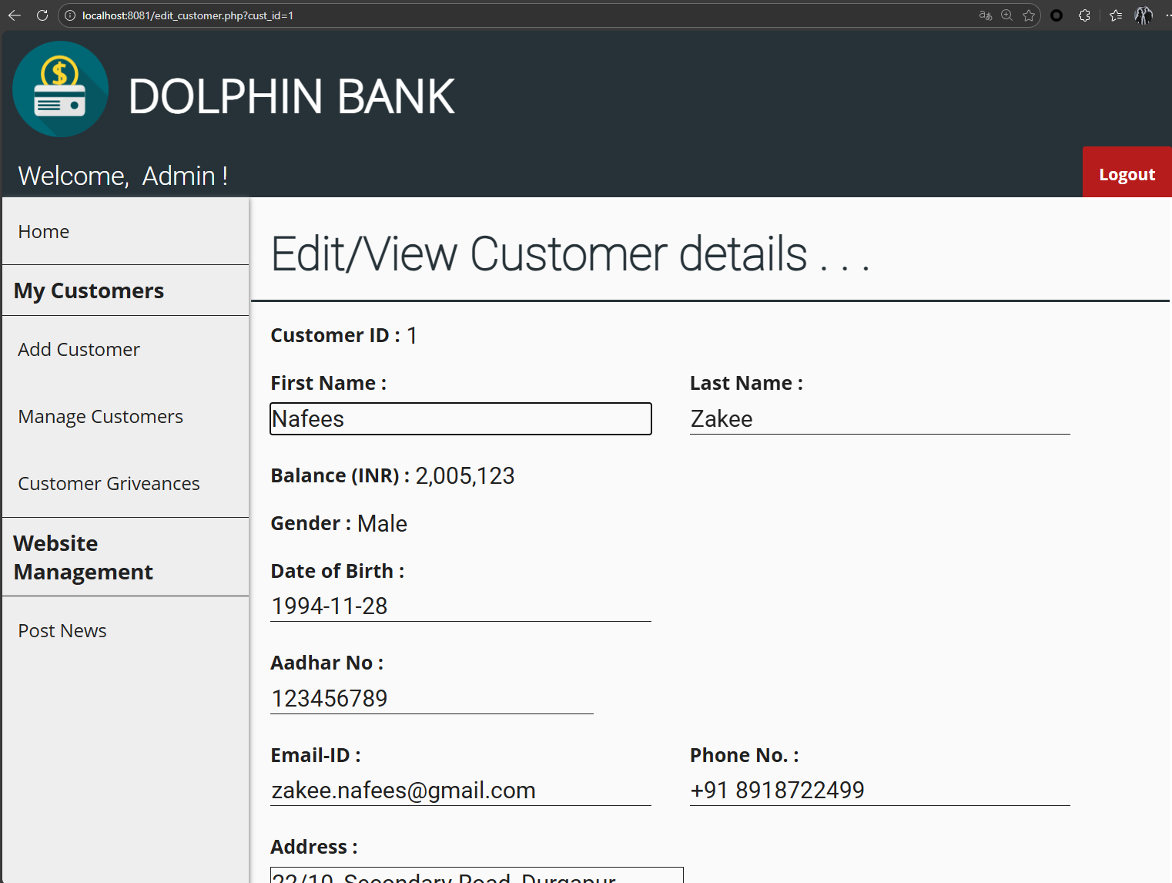The height and width of the screenshot is (883, 1172).
Task: Open the favorites list icon
Action: click(x=1116, y=15)
